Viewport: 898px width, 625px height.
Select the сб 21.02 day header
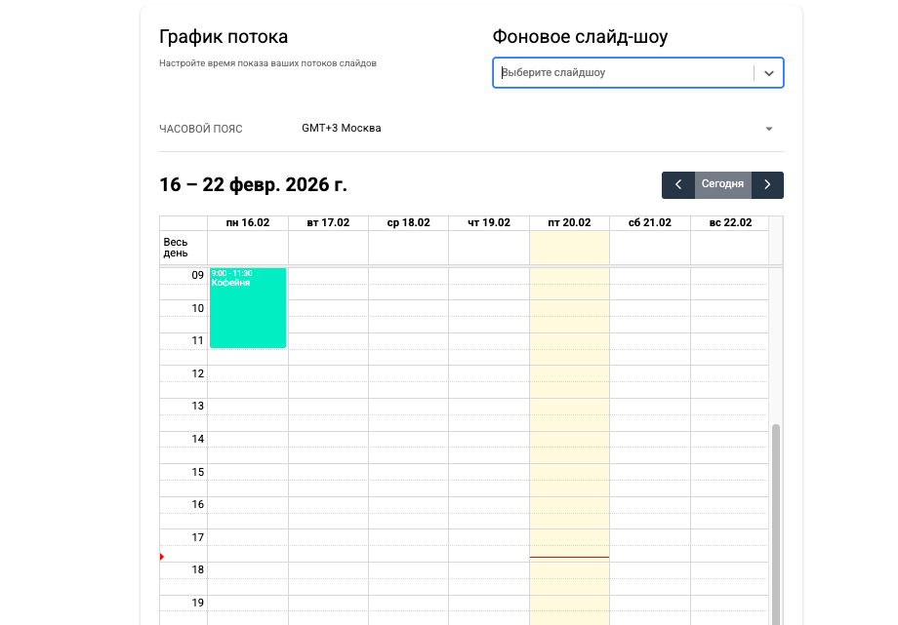[x=649, y=223]
